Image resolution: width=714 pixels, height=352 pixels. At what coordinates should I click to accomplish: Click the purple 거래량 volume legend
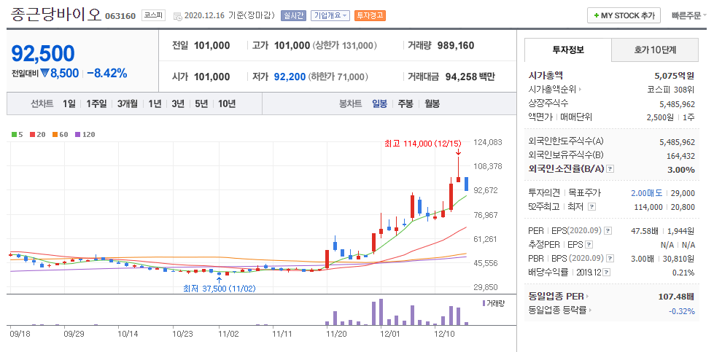tap(493, 303)
